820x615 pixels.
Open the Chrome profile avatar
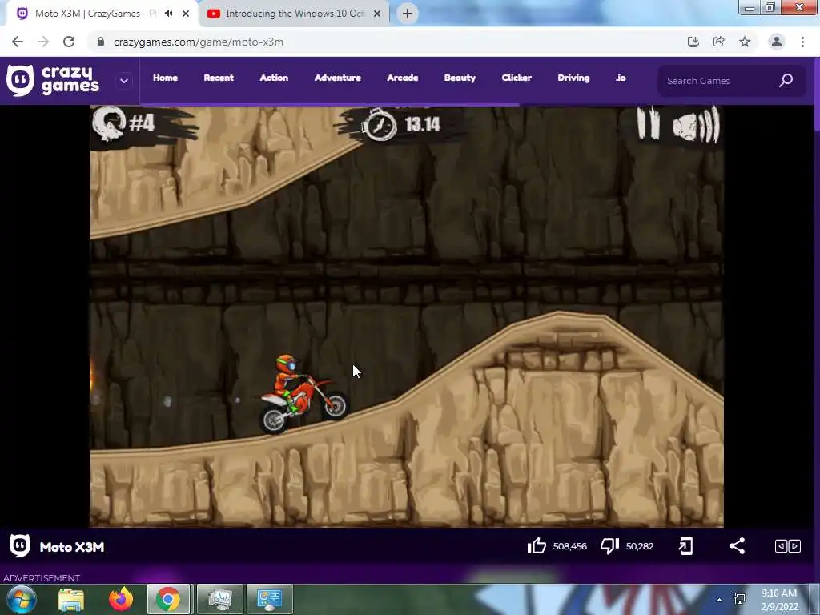777,42
